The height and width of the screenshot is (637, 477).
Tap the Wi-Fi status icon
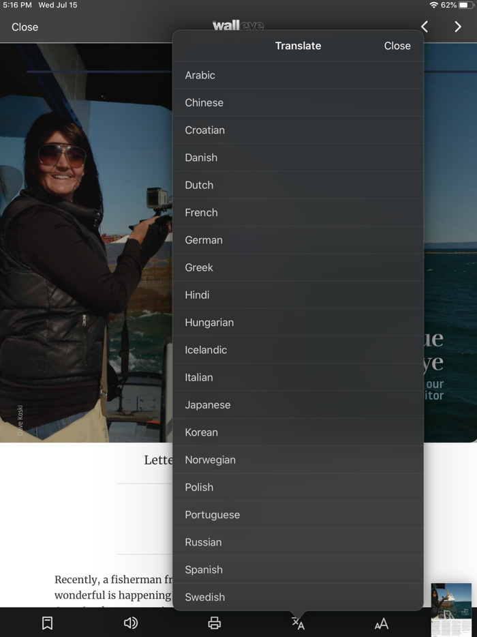pos(433,5)
